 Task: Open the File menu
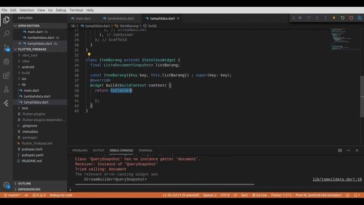click(4, 10)
